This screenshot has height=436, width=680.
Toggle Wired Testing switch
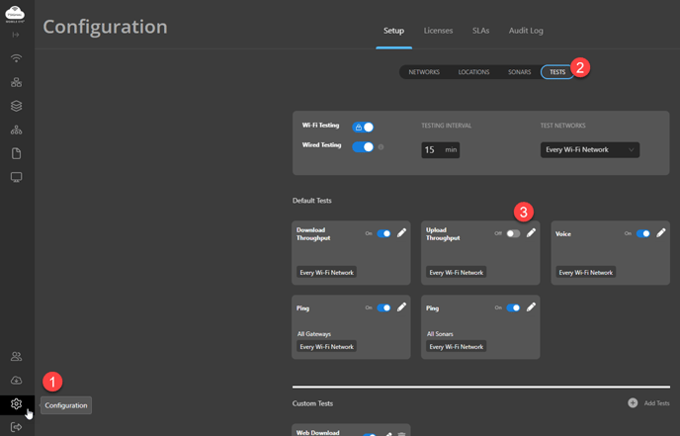[x=363, y=147]
